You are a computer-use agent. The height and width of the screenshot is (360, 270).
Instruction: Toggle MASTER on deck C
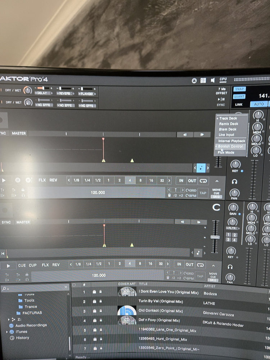tap(23, 222)
